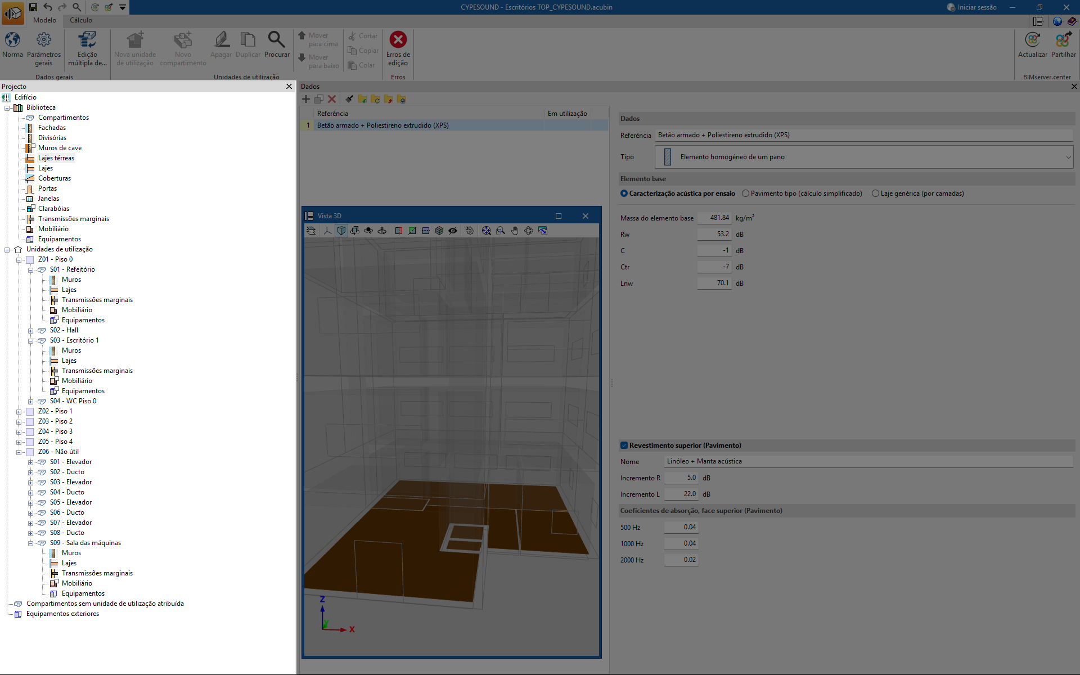Switch to the Modelo tab

44,20
